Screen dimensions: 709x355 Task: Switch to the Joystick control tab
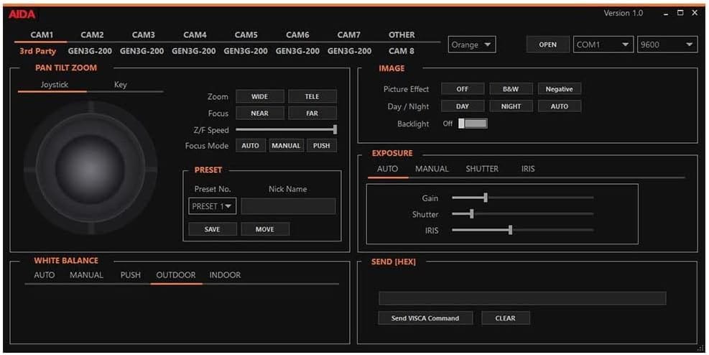[55, 85]
